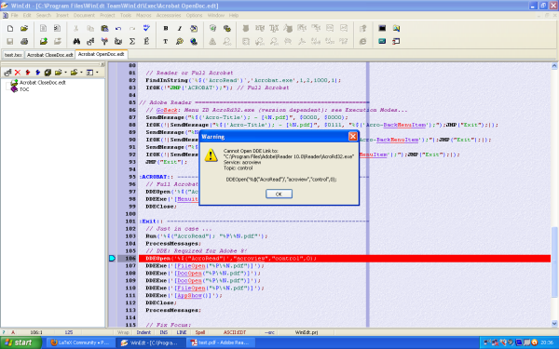Toggle Spell mode in the status bar

(x=200, y=332)
